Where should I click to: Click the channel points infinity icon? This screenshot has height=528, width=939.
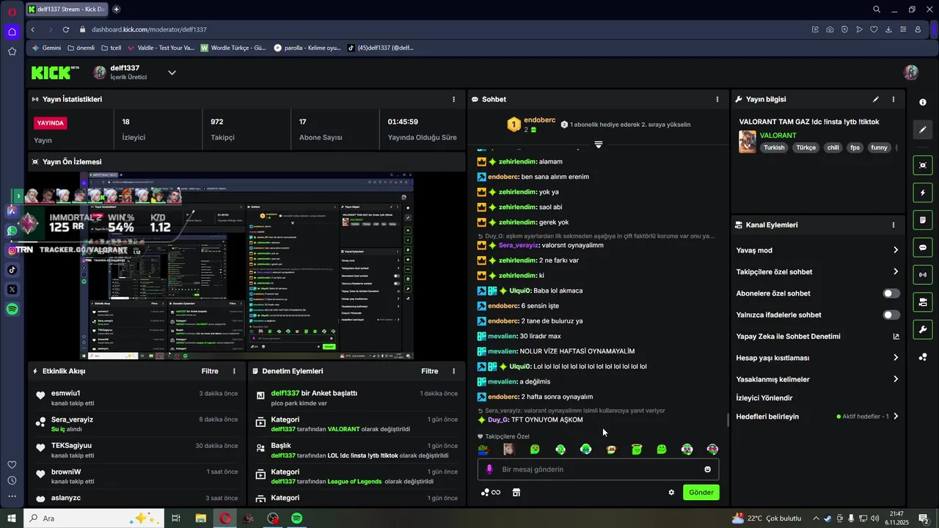click(x=491, y=493)
